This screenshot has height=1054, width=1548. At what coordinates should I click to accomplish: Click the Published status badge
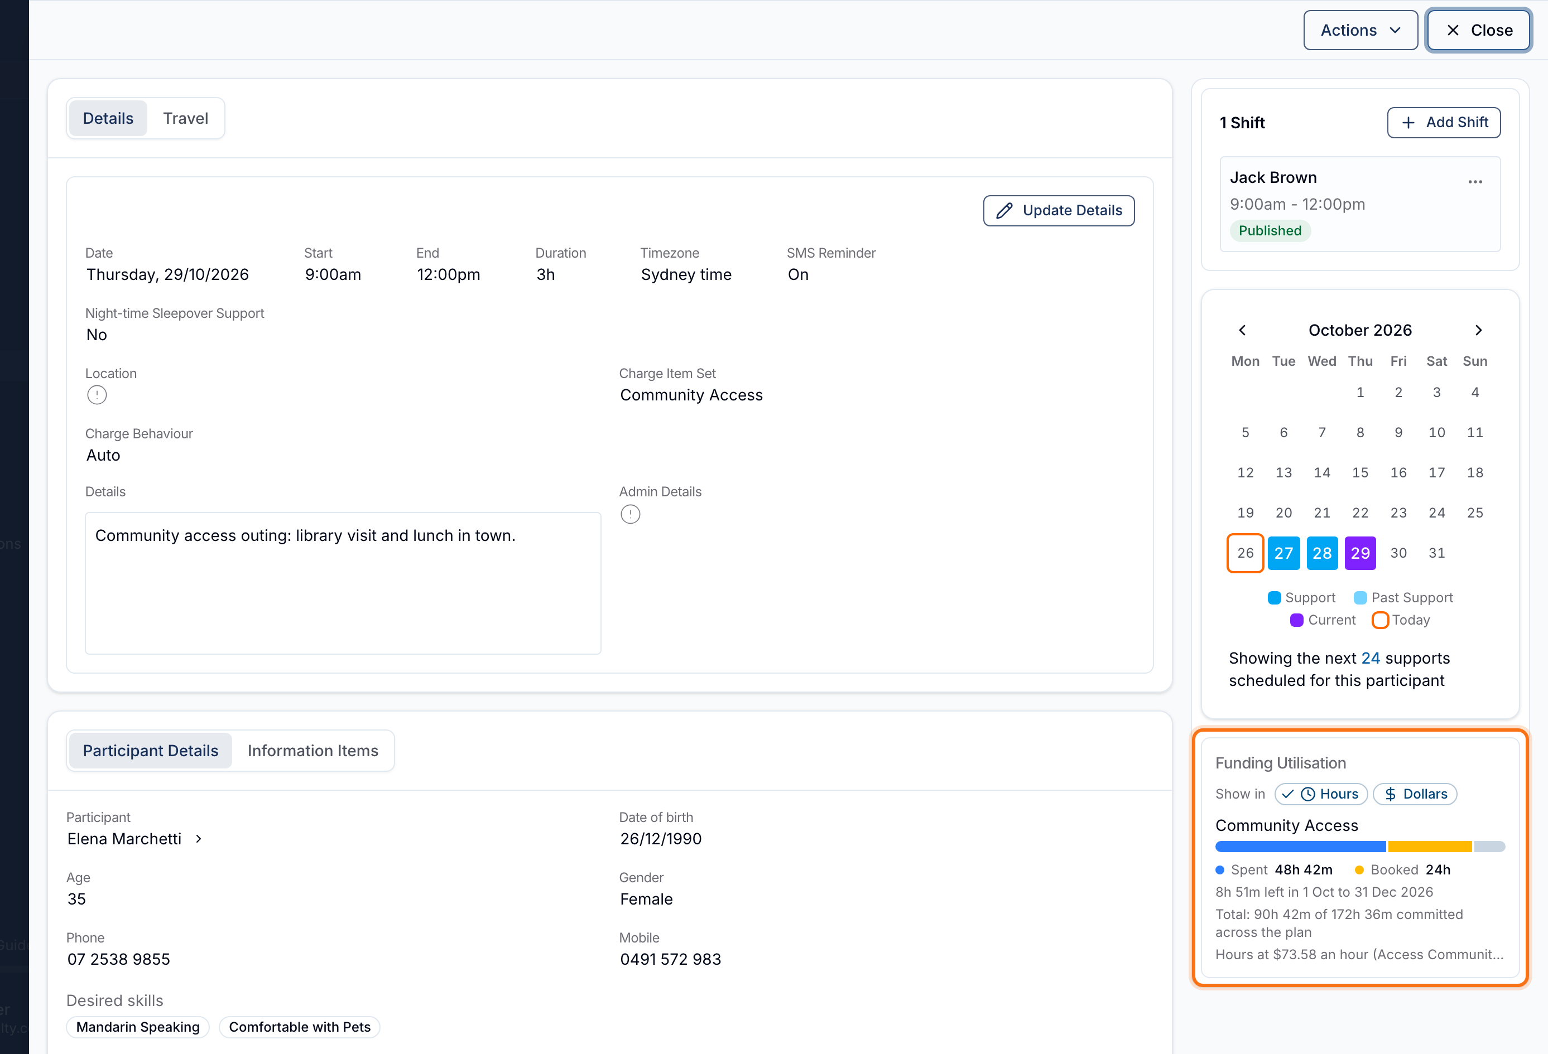(x=1270, y=230)
